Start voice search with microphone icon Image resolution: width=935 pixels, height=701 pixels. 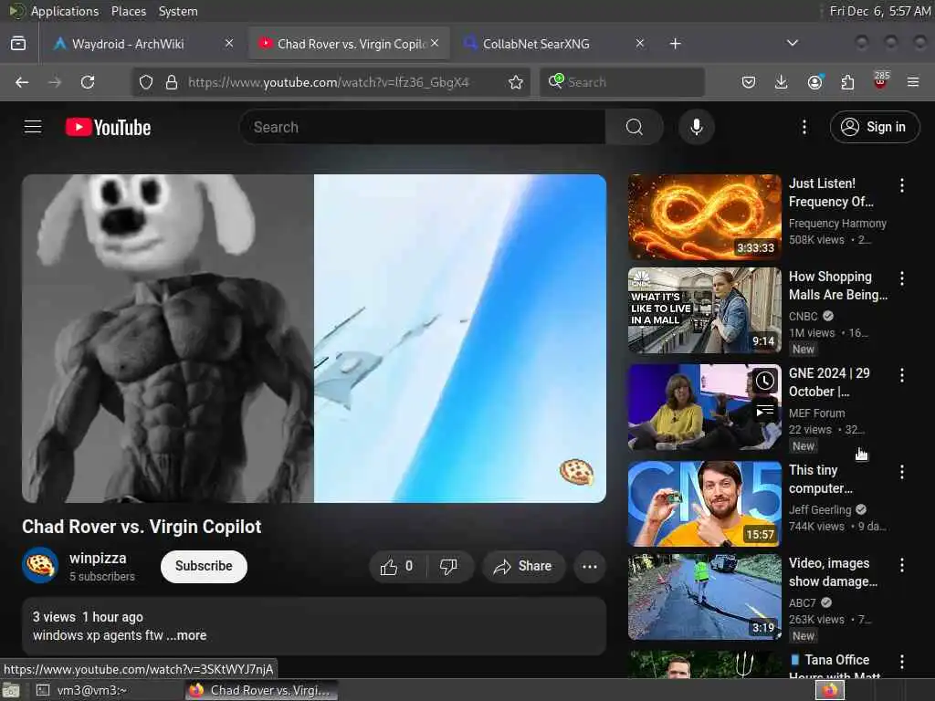click(696, 127)
